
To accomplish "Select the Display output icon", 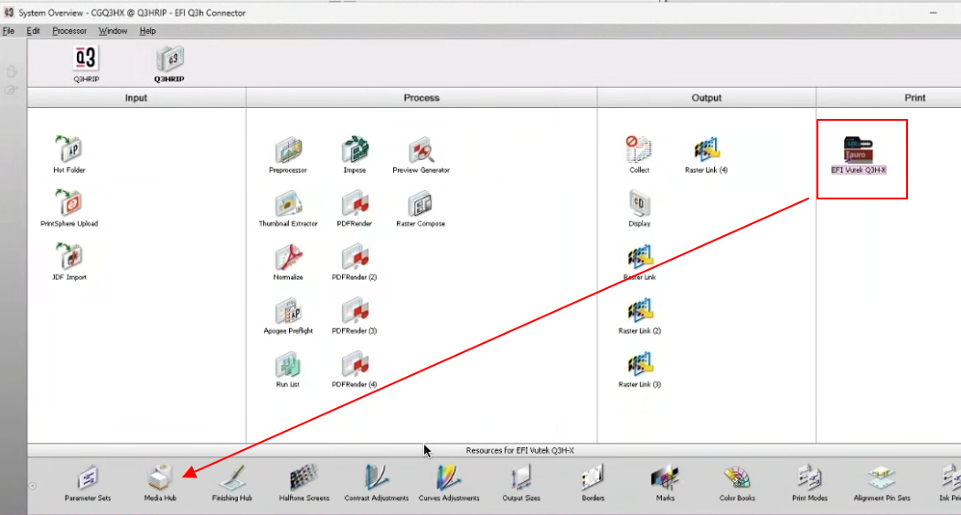I will pyautogui.click(x=639, y=203).
